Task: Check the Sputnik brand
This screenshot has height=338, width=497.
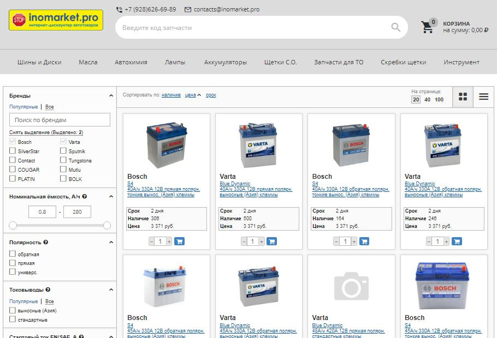Action: [63, 150]
